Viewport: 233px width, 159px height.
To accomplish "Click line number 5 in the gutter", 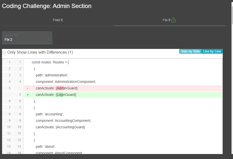I will [9, 88].
